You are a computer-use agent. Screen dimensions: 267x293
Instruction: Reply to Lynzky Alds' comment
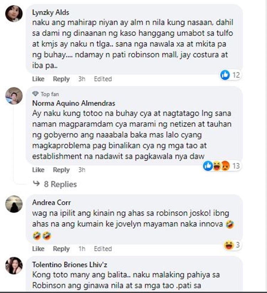[61, 79]
